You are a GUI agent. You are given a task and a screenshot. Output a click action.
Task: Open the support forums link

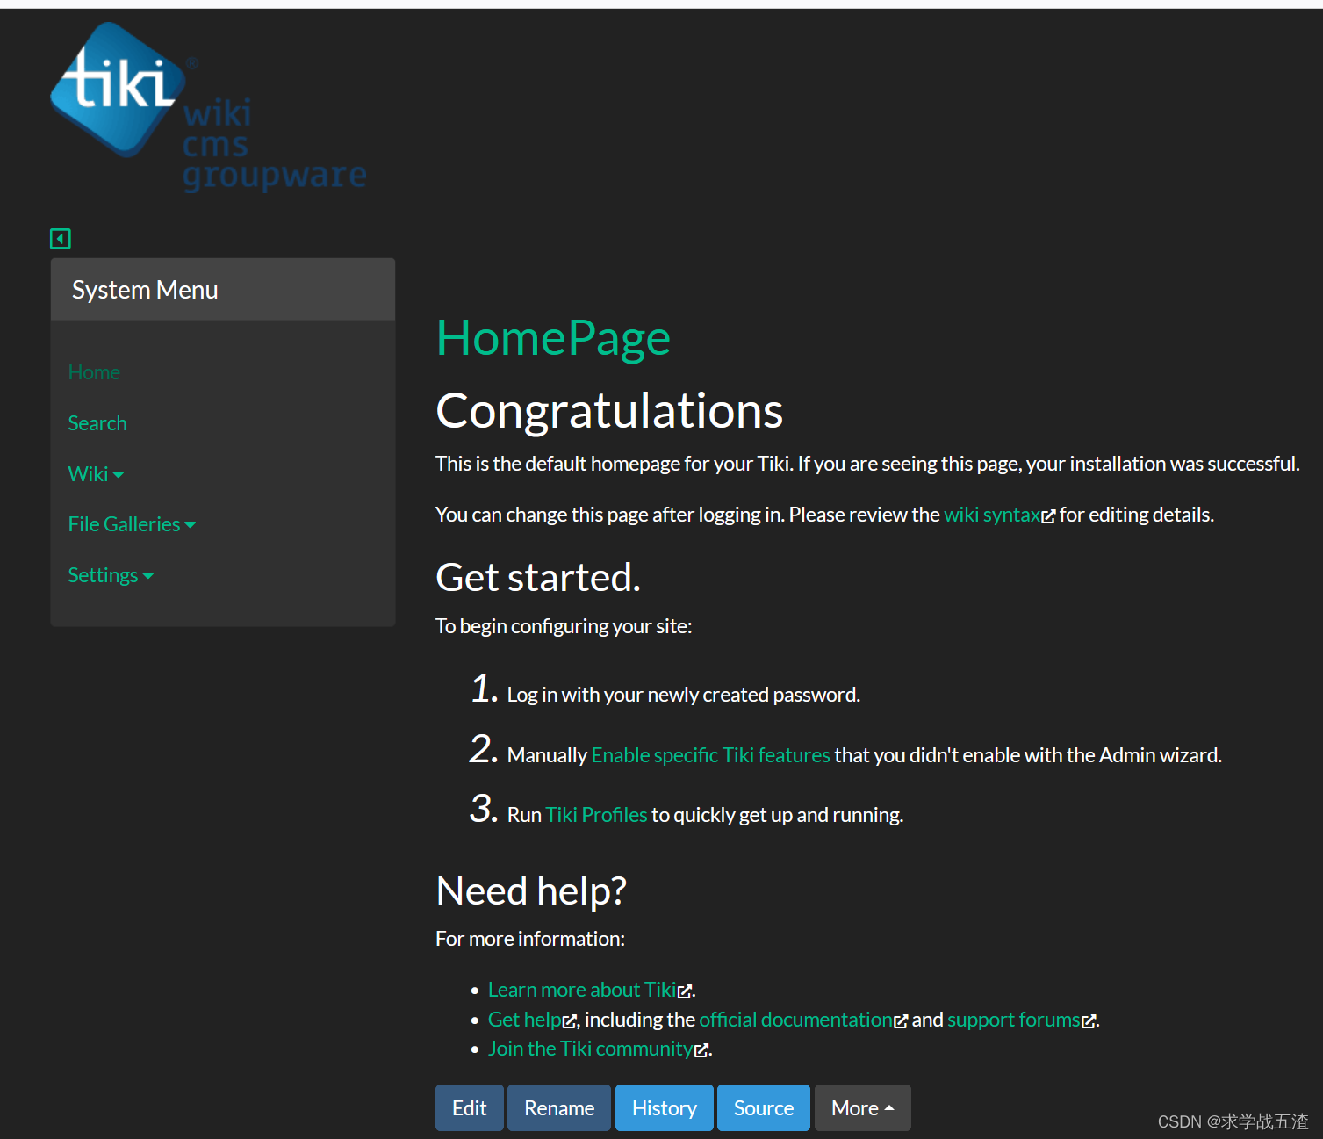click(1014, 1020)
